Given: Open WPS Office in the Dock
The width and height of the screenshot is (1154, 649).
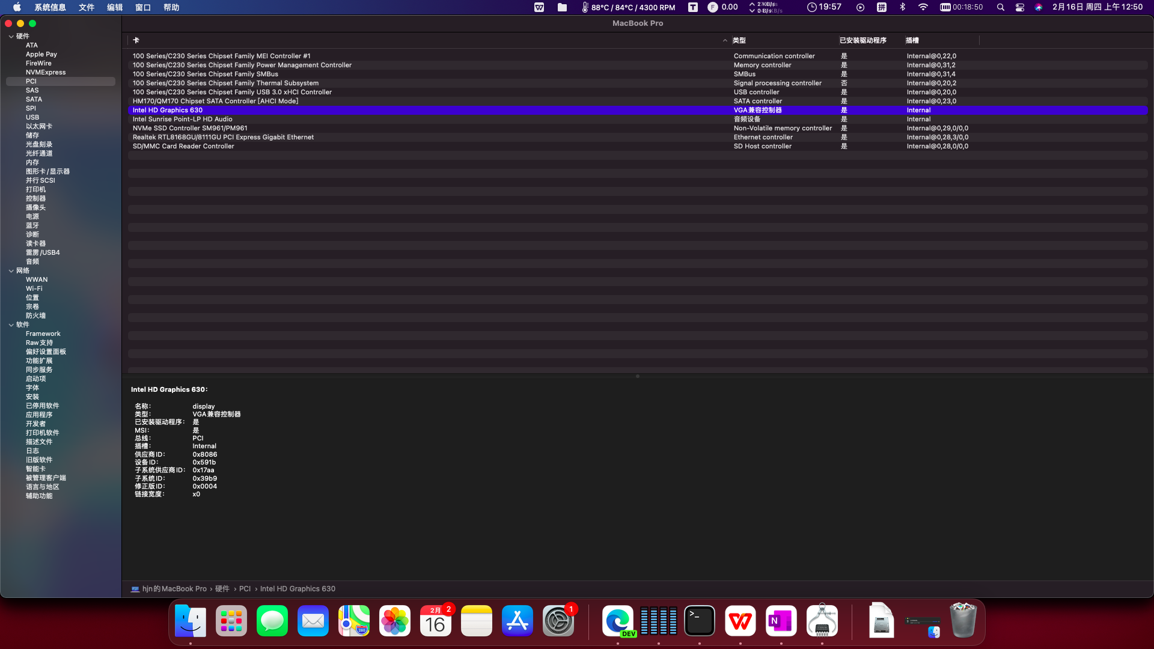Looking at the screenshot, I should coord(740,621).
